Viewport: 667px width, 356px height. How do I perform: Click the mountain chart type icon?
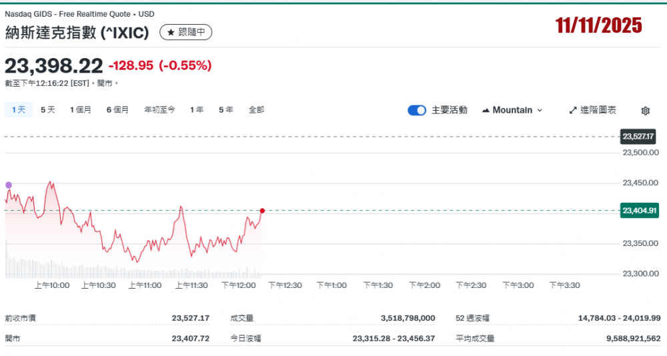[x=486, y=110]
